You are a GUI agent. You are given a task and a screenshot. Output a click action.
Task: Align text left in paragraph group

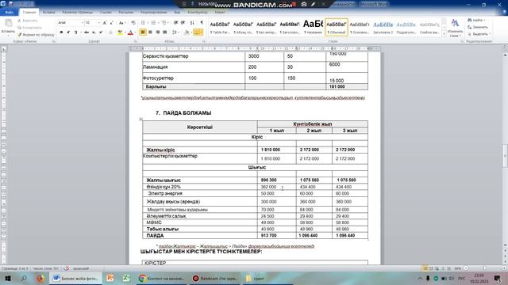pyautogui.click(x=143, y=32)
